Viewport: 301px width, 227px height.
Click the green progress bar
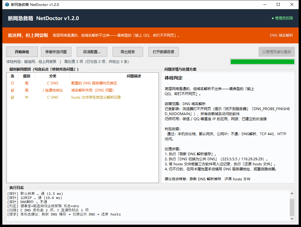[262, 62]
